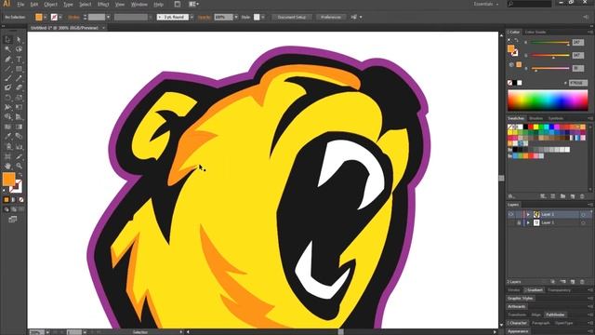This screenshot has height=335, width=595.
Task: Click the Document Setup button
Action: [291, 17]
